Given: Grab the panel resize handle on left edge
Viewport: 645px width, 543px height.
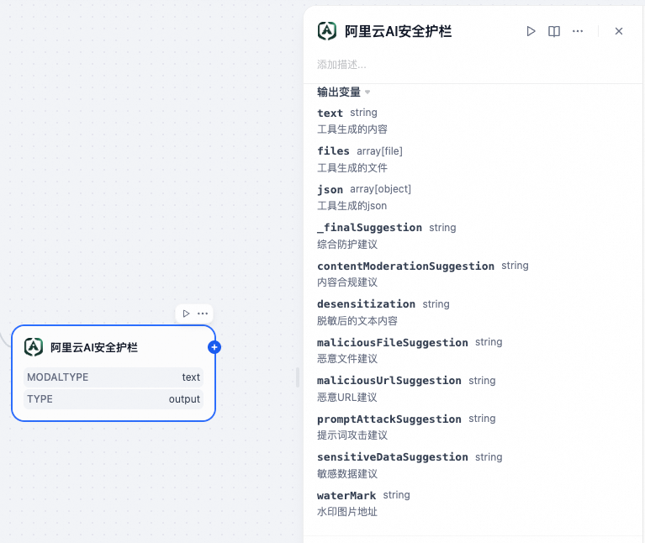Looking at the screenshot, I should (298, 377).
